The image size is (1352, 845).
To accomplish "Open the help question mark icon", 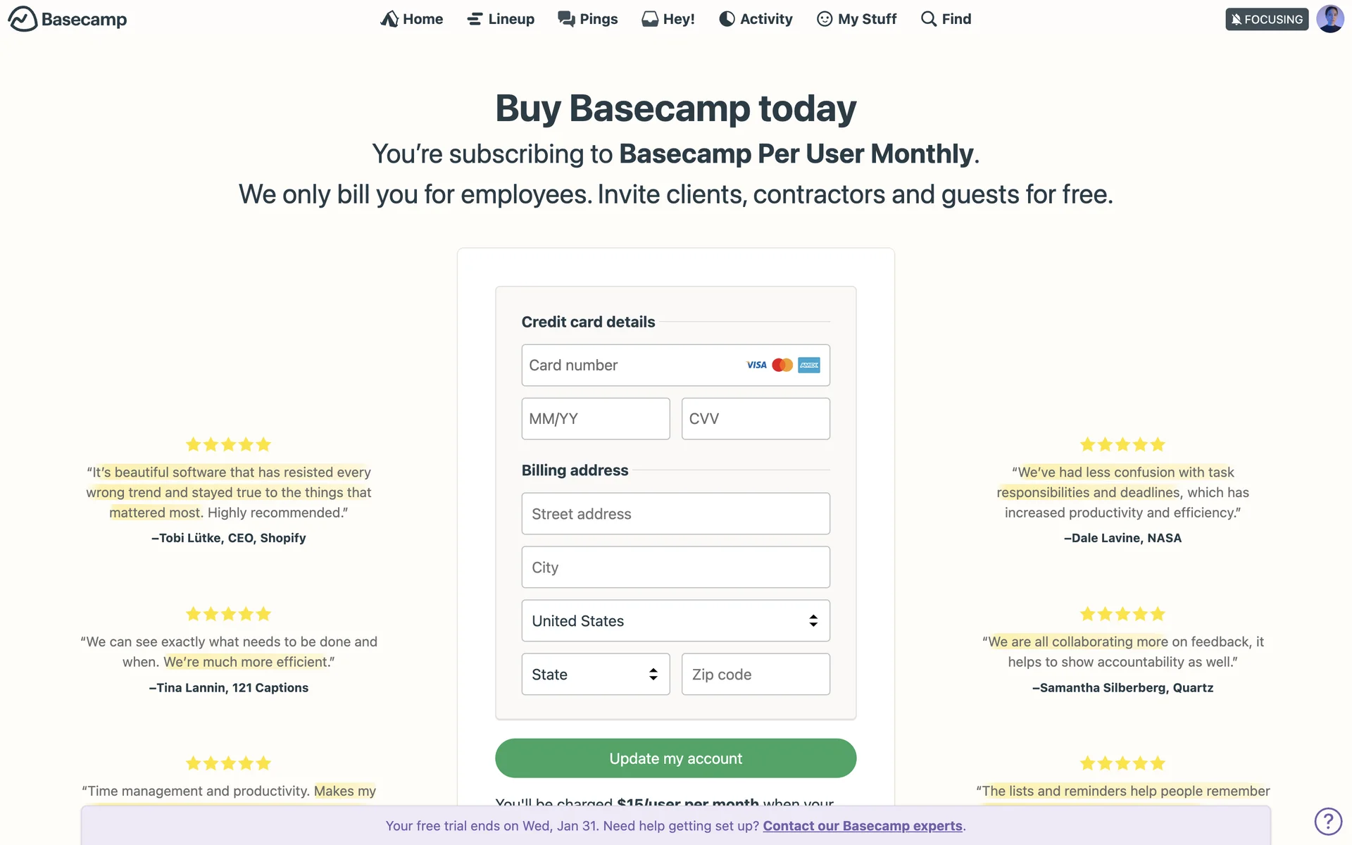I will [x=1328, y=821].
